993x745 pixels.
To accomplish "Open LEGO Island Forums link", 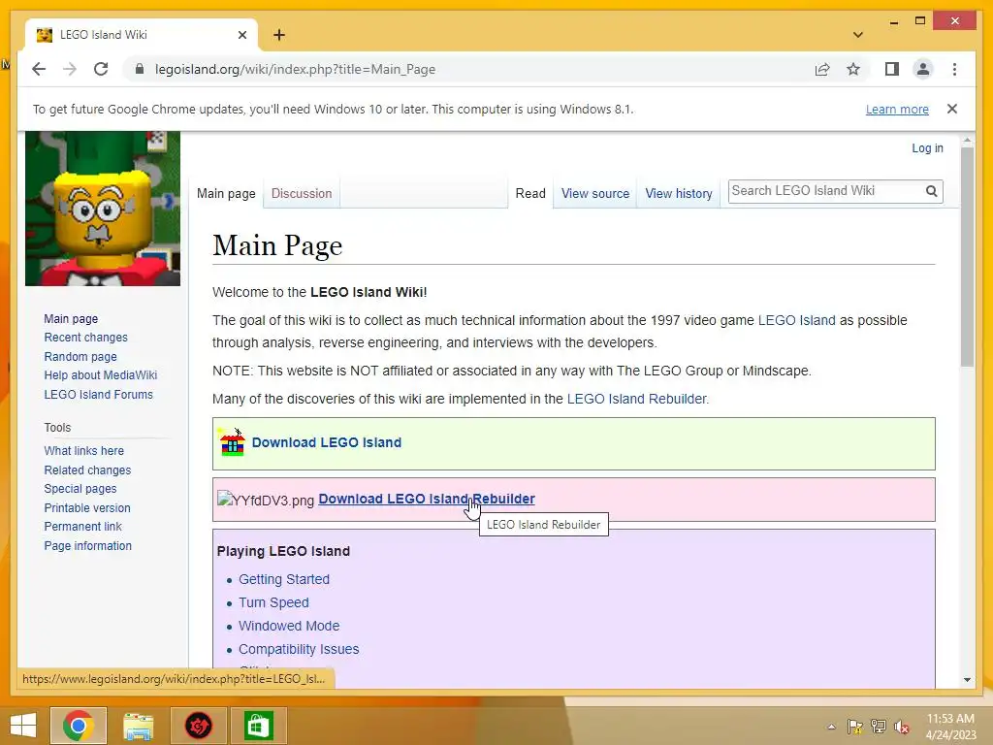I will (98, 394).
